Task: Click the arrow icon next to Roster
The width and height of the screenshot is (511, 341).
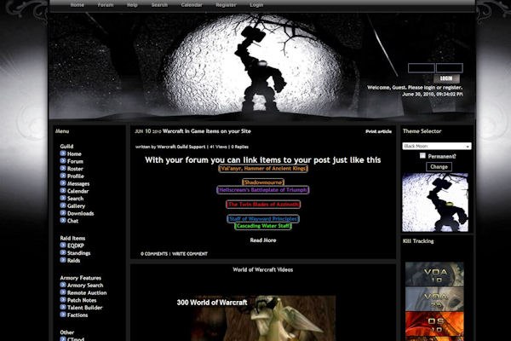Action: (63, 169)
